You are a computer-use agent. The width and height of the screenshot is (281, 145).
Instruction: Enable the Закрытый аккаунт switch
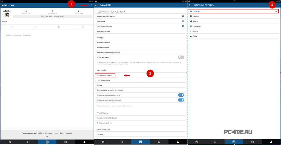click(181, 57)
